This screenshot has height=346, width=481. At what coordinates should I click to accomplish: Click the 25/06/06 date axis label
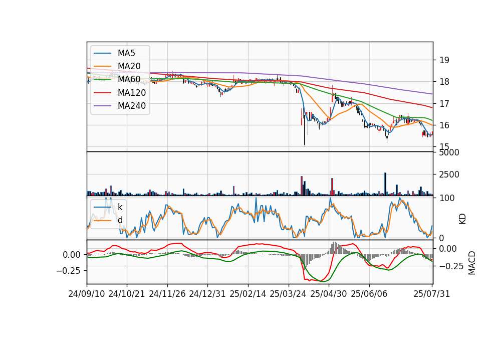[x=369, y=294]
